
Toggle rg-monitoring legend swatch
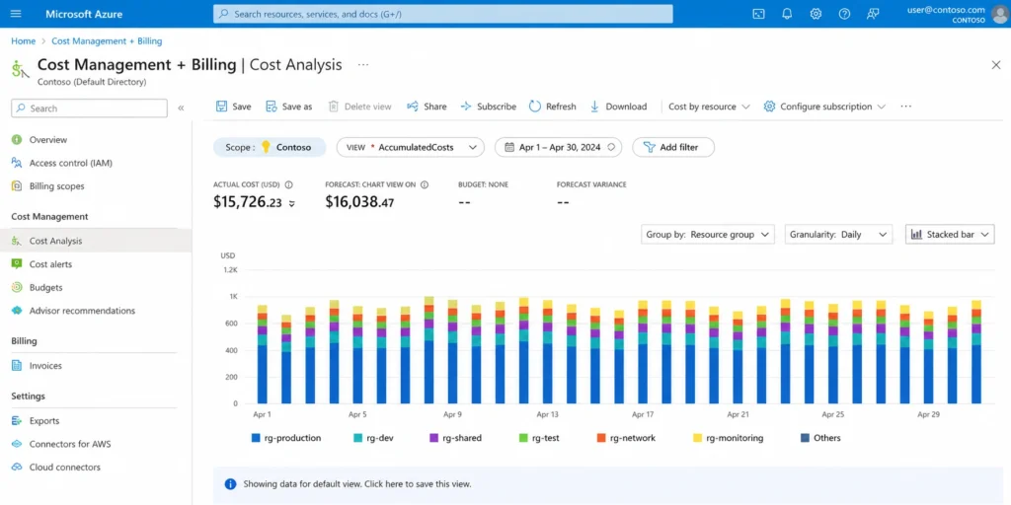tap(697, 438)
